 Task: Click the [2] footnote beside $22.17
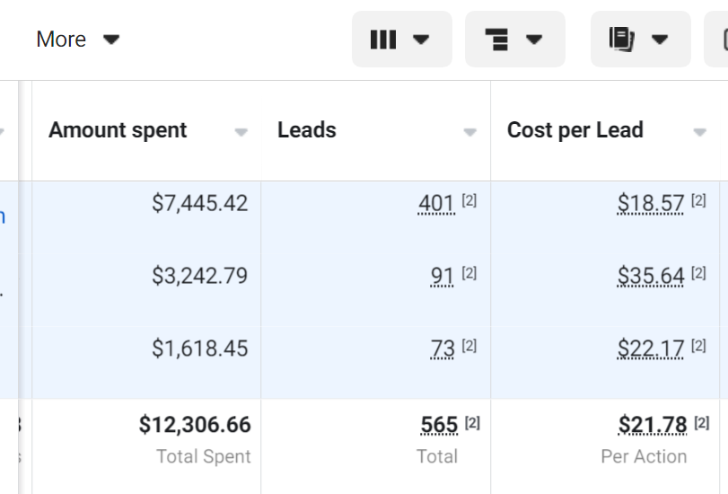coord(698,346)
